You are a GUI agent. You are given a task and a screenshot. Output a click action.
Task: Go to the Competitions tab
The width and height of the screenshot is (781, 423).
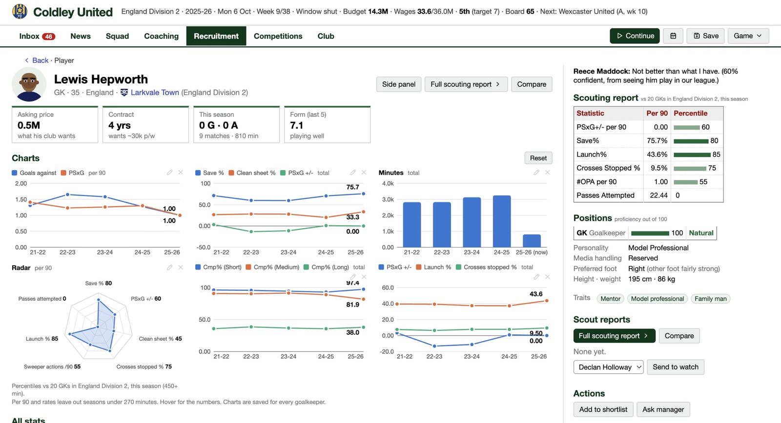click(278, 36)
